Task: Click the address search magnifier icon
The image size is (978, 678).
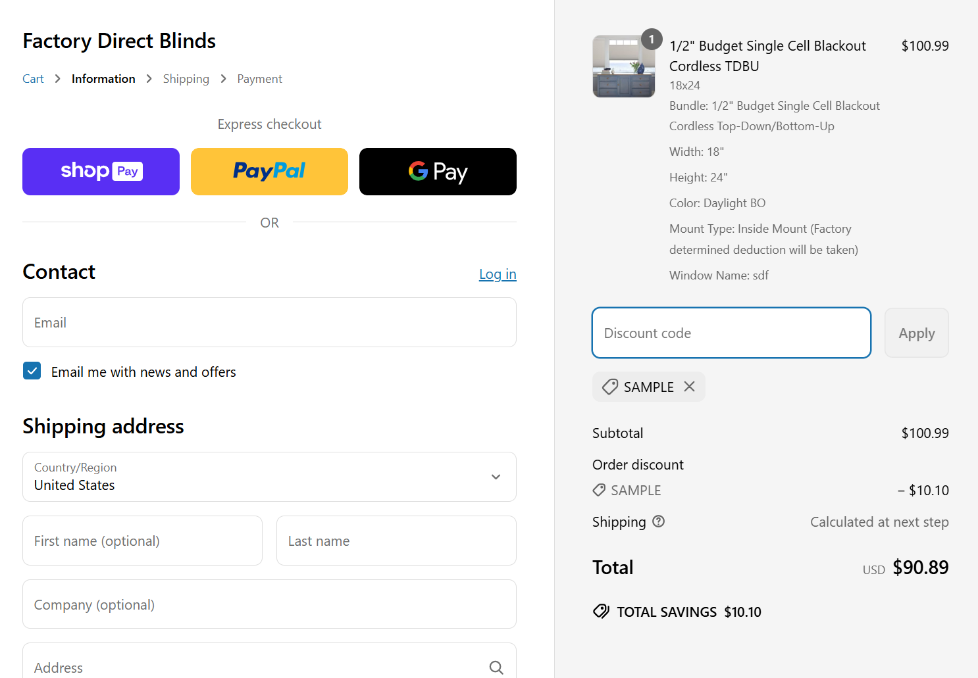Action: [x=496, y=667]
